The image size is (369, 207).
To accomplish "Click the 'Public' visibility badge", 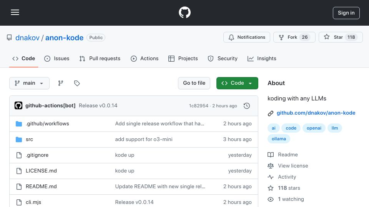I will coord(96,38).
